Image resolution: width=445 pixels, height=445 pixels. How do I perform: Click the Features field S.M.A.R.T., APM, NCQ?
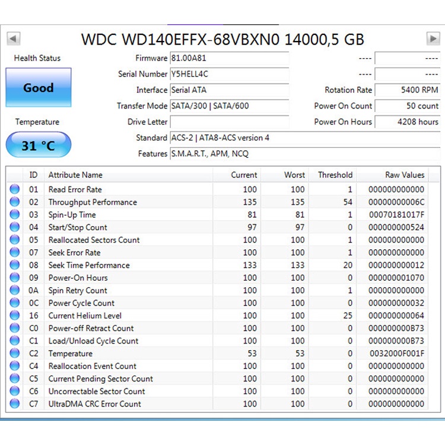point(305,154)
